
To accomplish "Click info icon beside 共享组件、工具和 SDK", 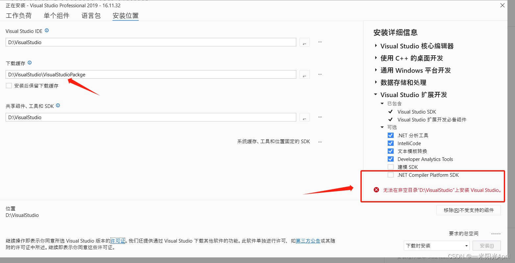I will [58, 106].
